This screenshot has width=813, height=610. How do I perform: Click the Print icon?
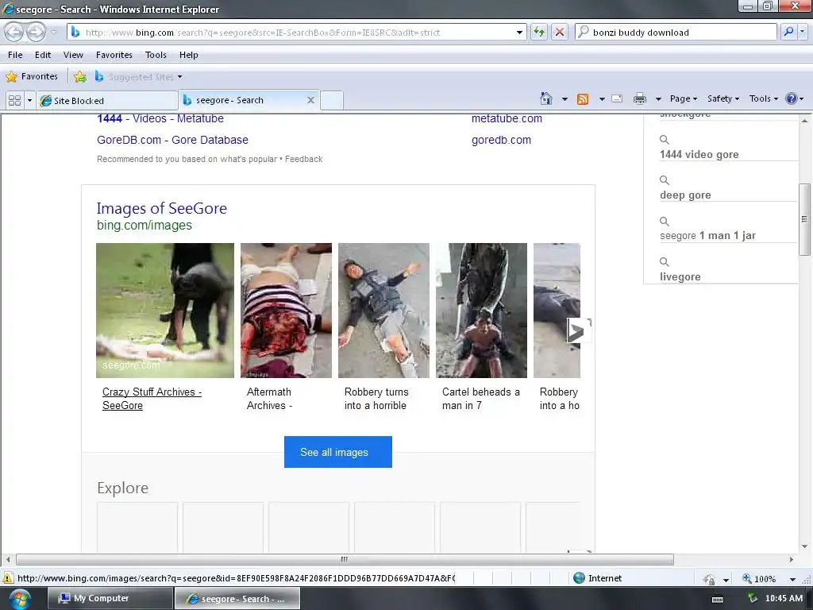(640, 98)
